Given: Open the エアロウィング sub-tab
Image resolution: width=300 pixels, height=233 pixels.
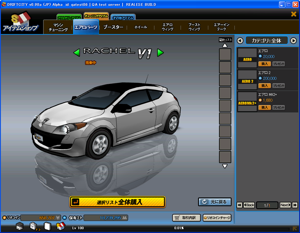Looking at the screenshot, I should (x=167, y=27).
